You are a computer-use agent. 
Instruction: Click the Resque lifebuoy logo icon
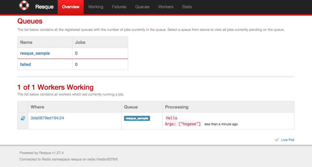pos(24,5)
